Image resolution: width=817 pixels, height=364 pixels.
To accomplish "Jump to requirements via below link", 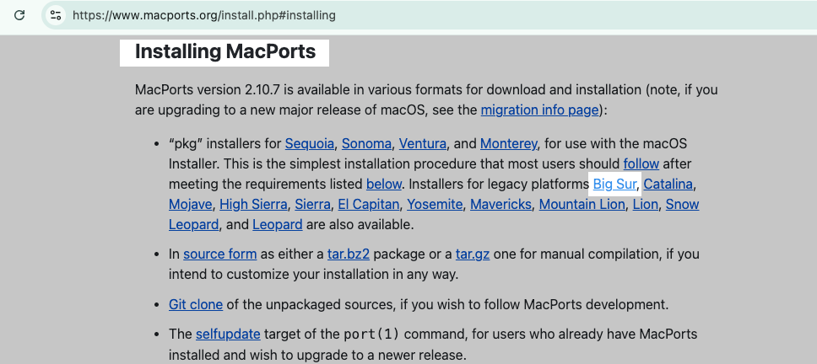I will point(384,184).
